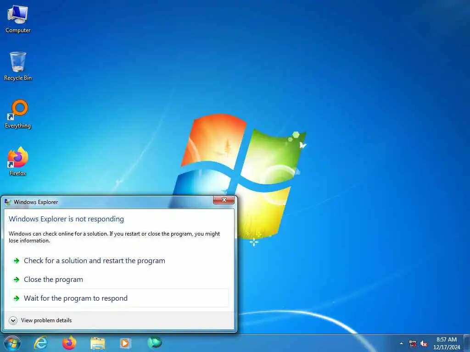Select the Firefox shortcut on the desktop
This screenshot has width=470, height=352.
(x=18, y=162)
